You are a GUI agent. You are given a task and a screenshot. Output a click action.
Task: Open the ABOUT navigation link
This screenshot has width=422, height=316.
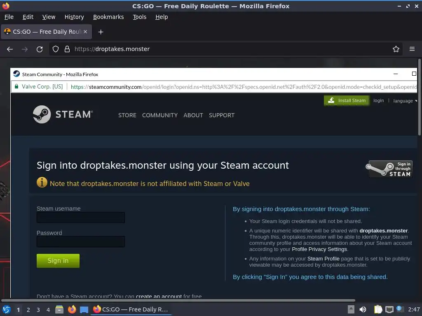coord(193,115)
